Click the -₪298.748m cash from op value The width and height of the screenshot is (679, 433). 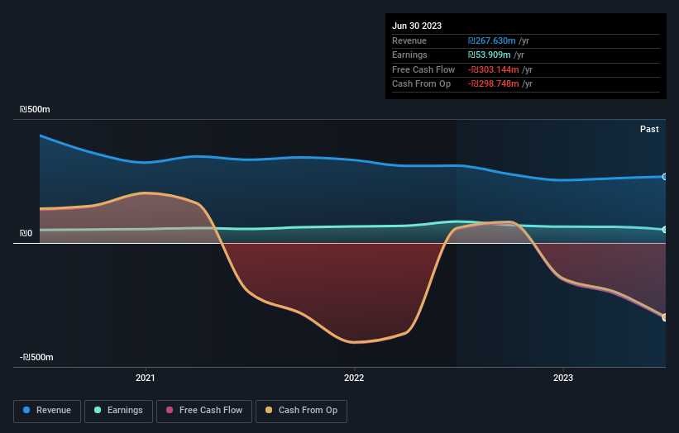[x=493, y=84]
